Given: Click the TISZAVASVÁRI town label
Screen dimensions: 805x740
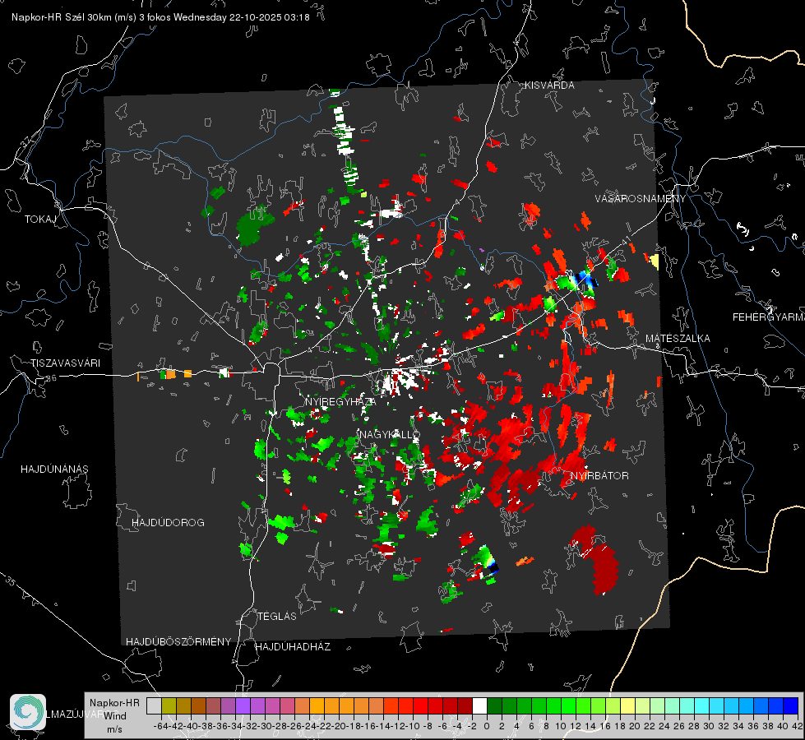Looking at the screenshot, I should coord(65,363).
